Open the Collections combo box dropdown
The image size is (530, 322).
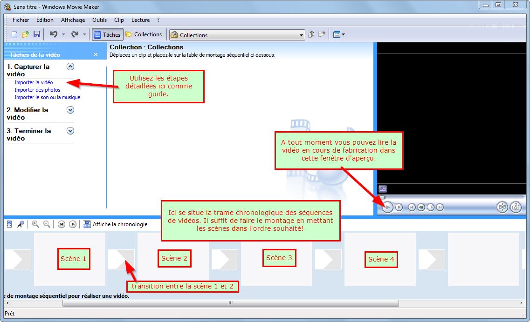coord(302,35)
